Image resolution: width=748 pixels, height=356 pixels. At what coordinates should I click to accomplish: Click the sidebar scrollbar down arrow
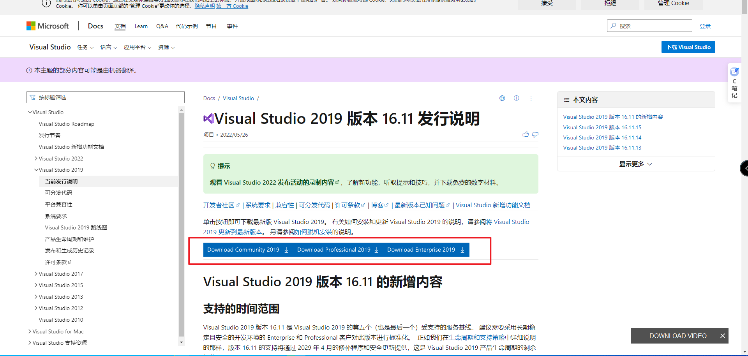181,342
